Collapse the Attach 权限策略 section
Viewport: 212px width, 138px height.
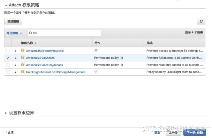click(6, 5)
